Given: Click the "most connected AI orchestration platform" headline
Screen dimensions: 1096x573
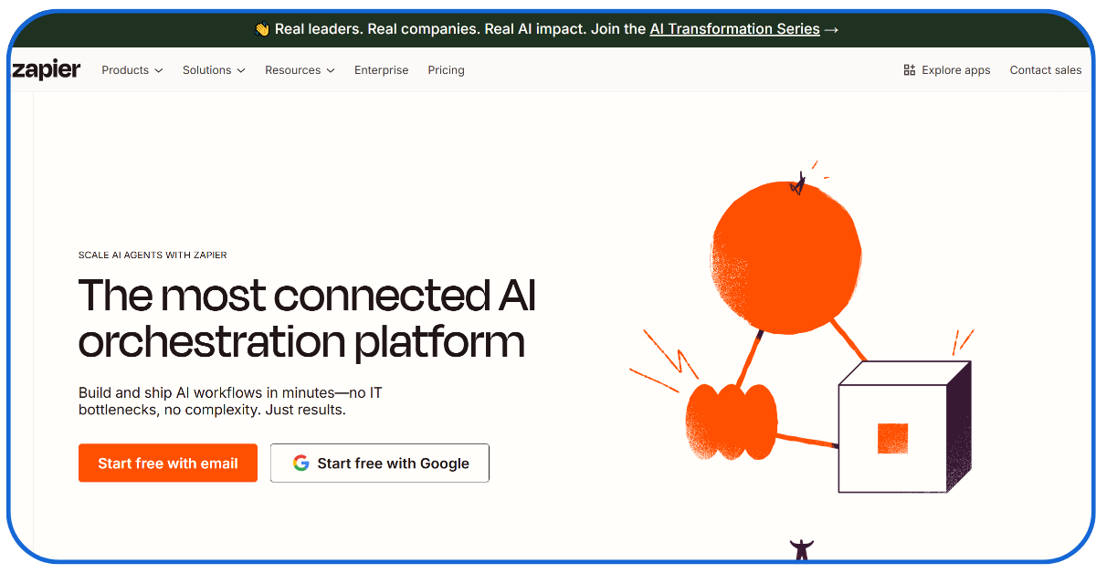Looking at the screenshot, I should pos(307,318).
